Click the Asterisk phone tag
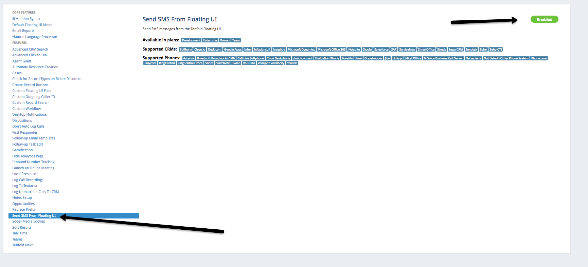This screenshot has width=588, height=267. [189, 58]
